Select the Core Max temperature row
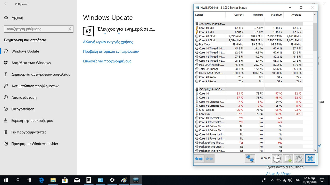Viewport: 330px width, 185px height. click(249, 114)
